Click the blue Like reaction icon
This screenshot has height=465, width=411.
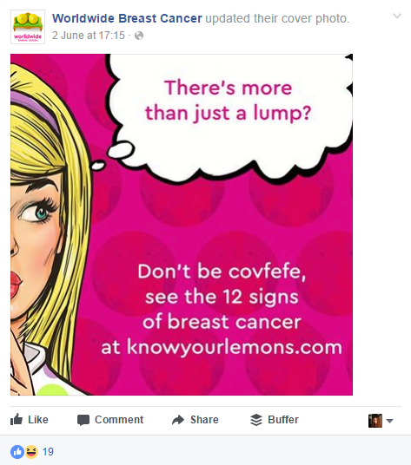tap(17, 452)
